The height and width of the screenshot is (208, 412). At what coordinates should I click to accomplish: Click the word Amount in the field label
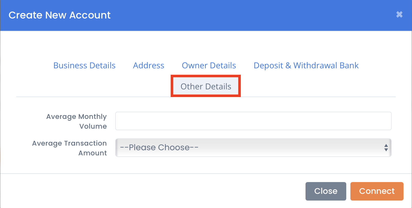93,153
